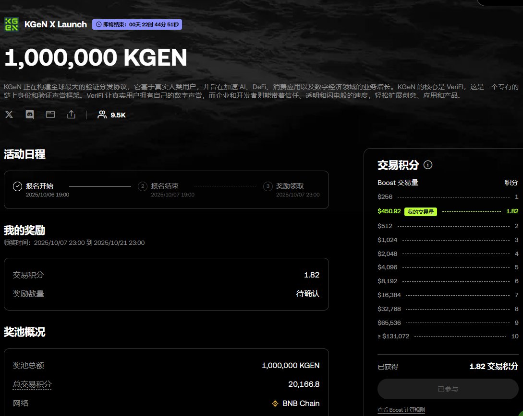Click the $32,768 boost tier row
The image size is (523, 416).
tap(448, 309)
